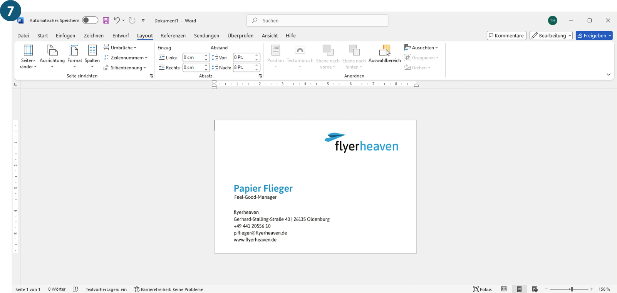
Task: Click the zoom out minus button
Action: [546, 290]
